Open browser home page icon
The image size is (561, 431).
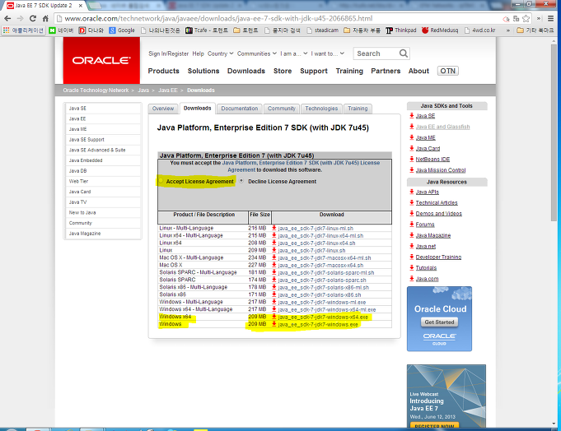click(45, 19)
